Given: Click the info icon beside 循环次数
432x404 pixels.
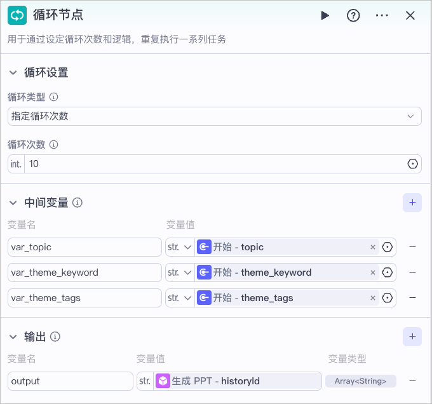Looking at the screenshot, I should [54, 145].
